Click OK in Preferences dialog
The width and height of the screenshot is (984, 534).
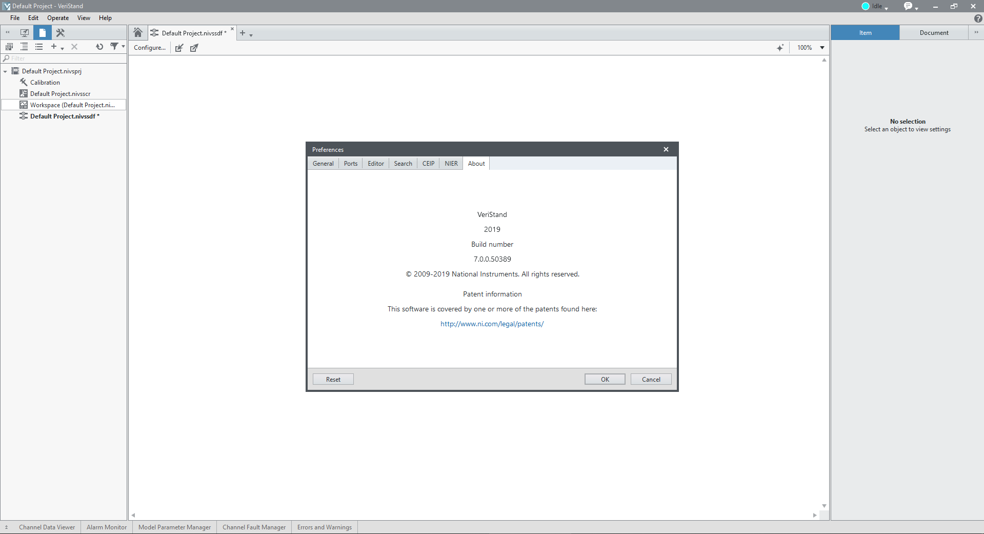[x=605, y=380]
